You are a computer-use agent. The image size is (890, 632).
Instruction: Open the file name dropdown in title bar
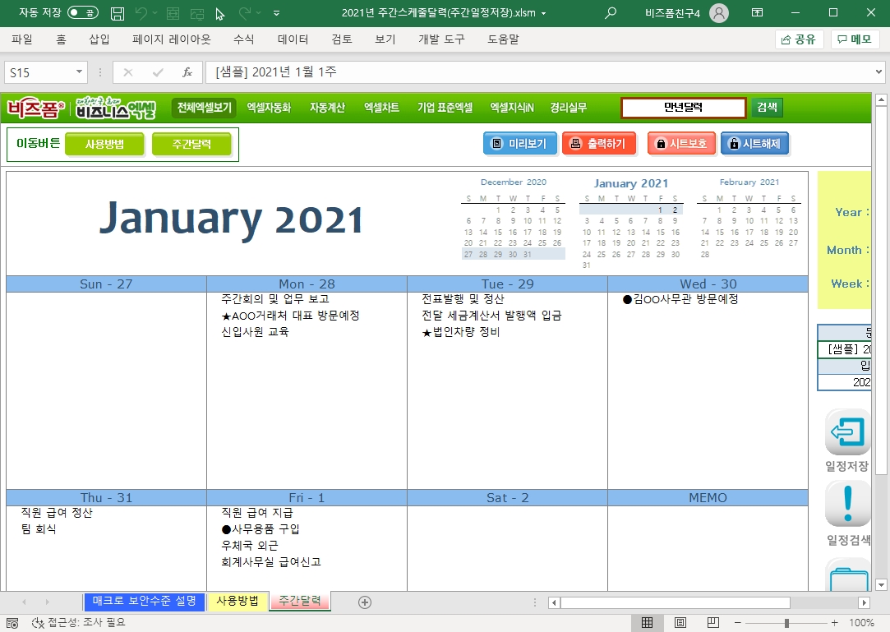(544, 13)
